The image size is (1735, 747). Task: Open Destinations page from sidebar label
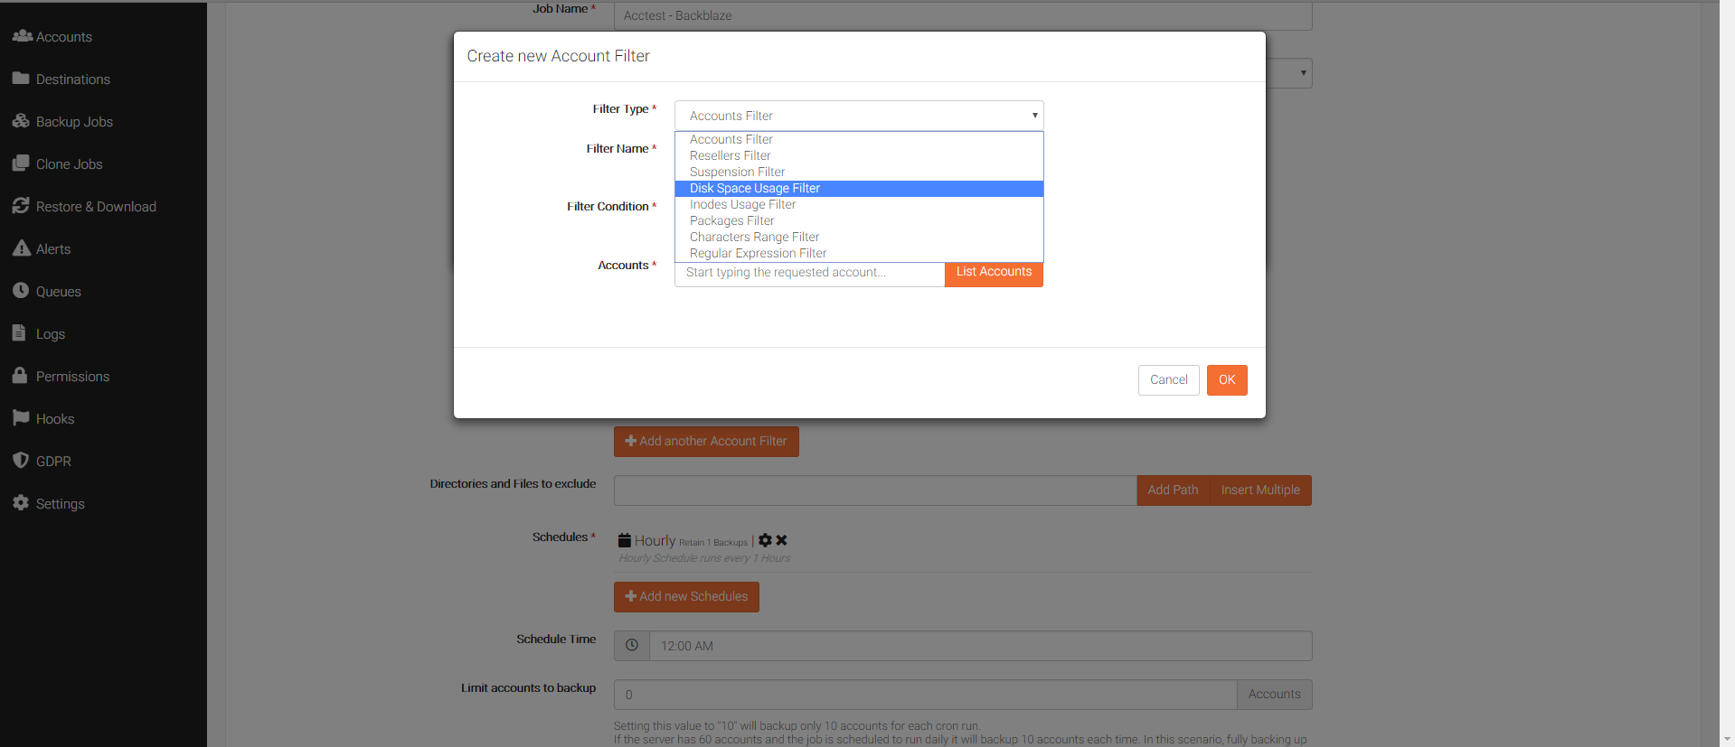73,79
